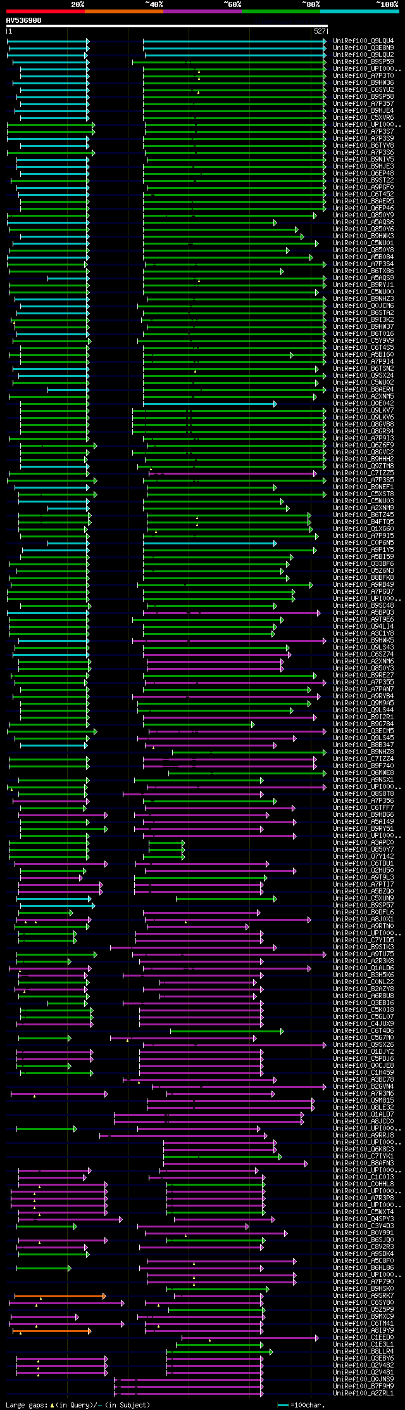405x1410 pixels.
Task: Select label UniRef100_B9SP58
Action: click(x=363, y=97)
